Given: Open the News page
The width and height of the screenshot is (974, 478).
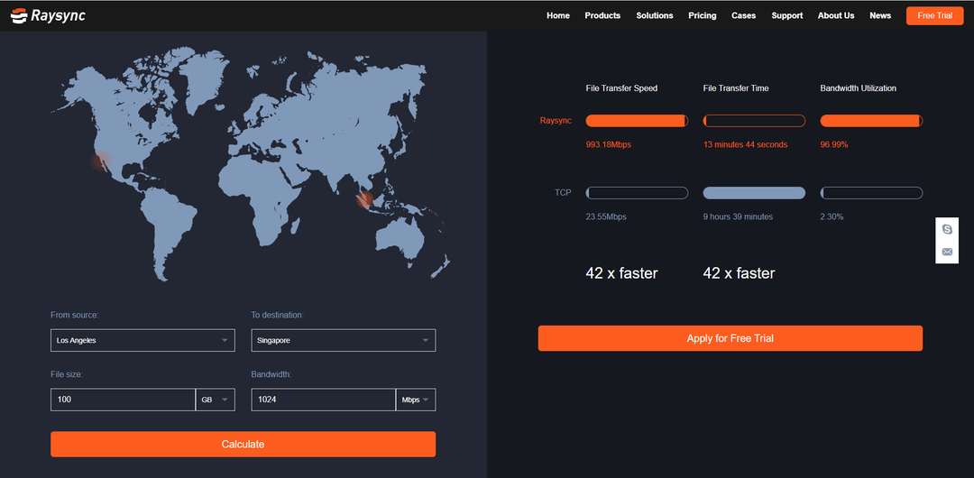Looking at the screenshot, I should point(880,15).
